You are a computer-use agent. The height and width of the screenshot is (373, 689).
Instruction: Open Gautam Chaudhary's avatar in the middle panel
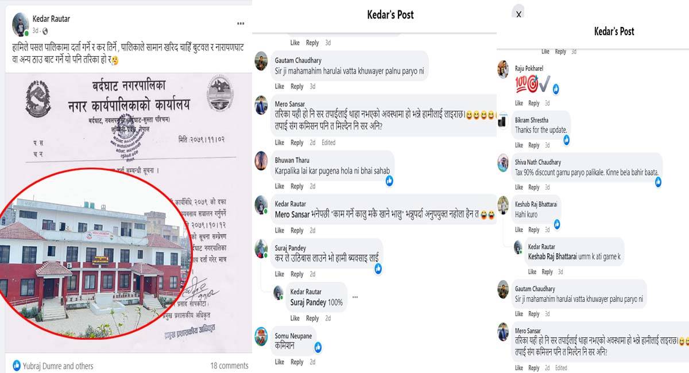tap(261, 60)
